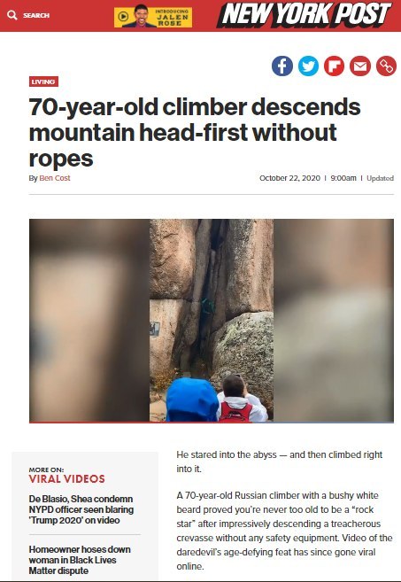Share article via Flipboard icon
This screenshot has height=582, width=401.
click(x=335, y=66)
